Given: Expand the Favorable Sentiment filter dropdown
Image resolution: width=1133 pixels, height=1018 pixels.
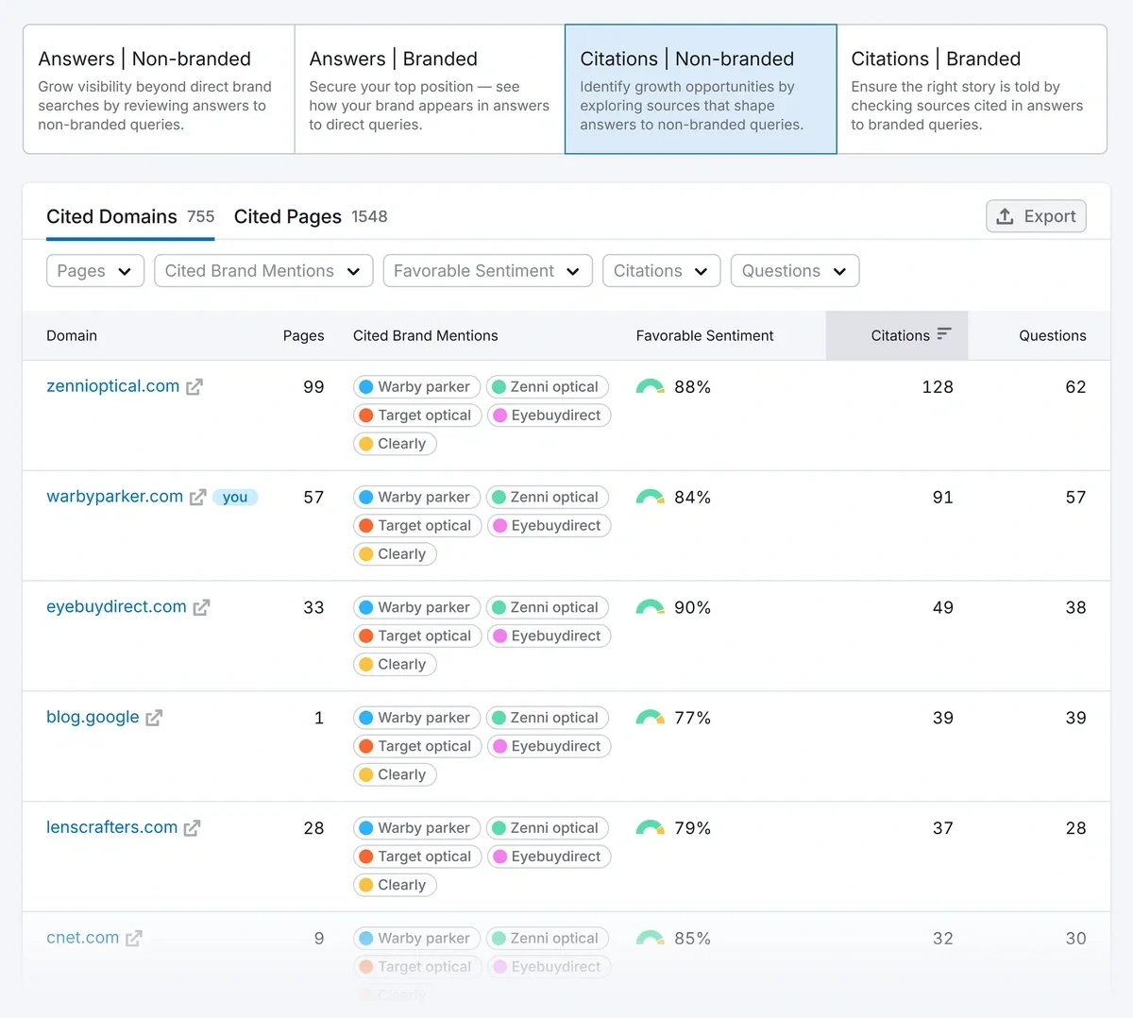Looking at the screenshot, I should coord(487,271).
